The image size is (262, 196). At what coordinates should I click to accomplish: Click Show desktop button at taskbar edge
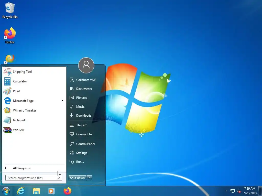(261, 191)
